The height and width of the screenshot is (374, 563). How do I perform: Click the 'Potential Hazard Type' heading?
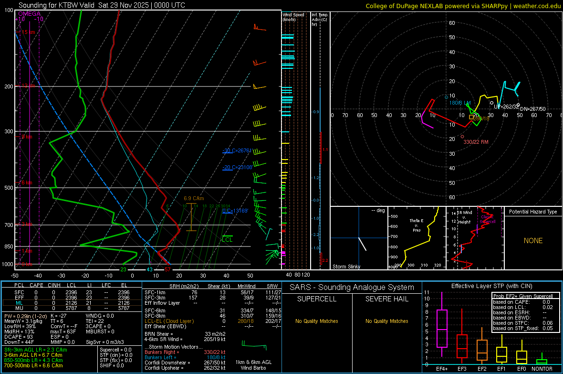(x=533, y=212)
